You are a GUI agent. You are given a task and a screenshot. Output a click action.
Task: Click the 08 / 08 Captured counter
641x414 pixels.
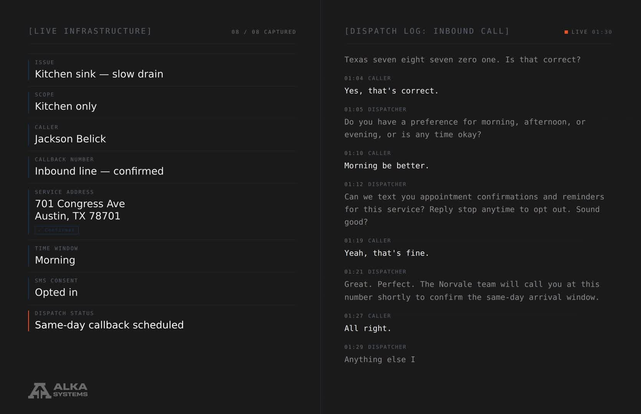(x=264, y=32)
